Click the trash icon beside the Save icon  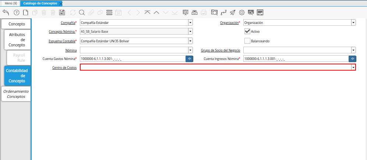(x=53, y=13)
